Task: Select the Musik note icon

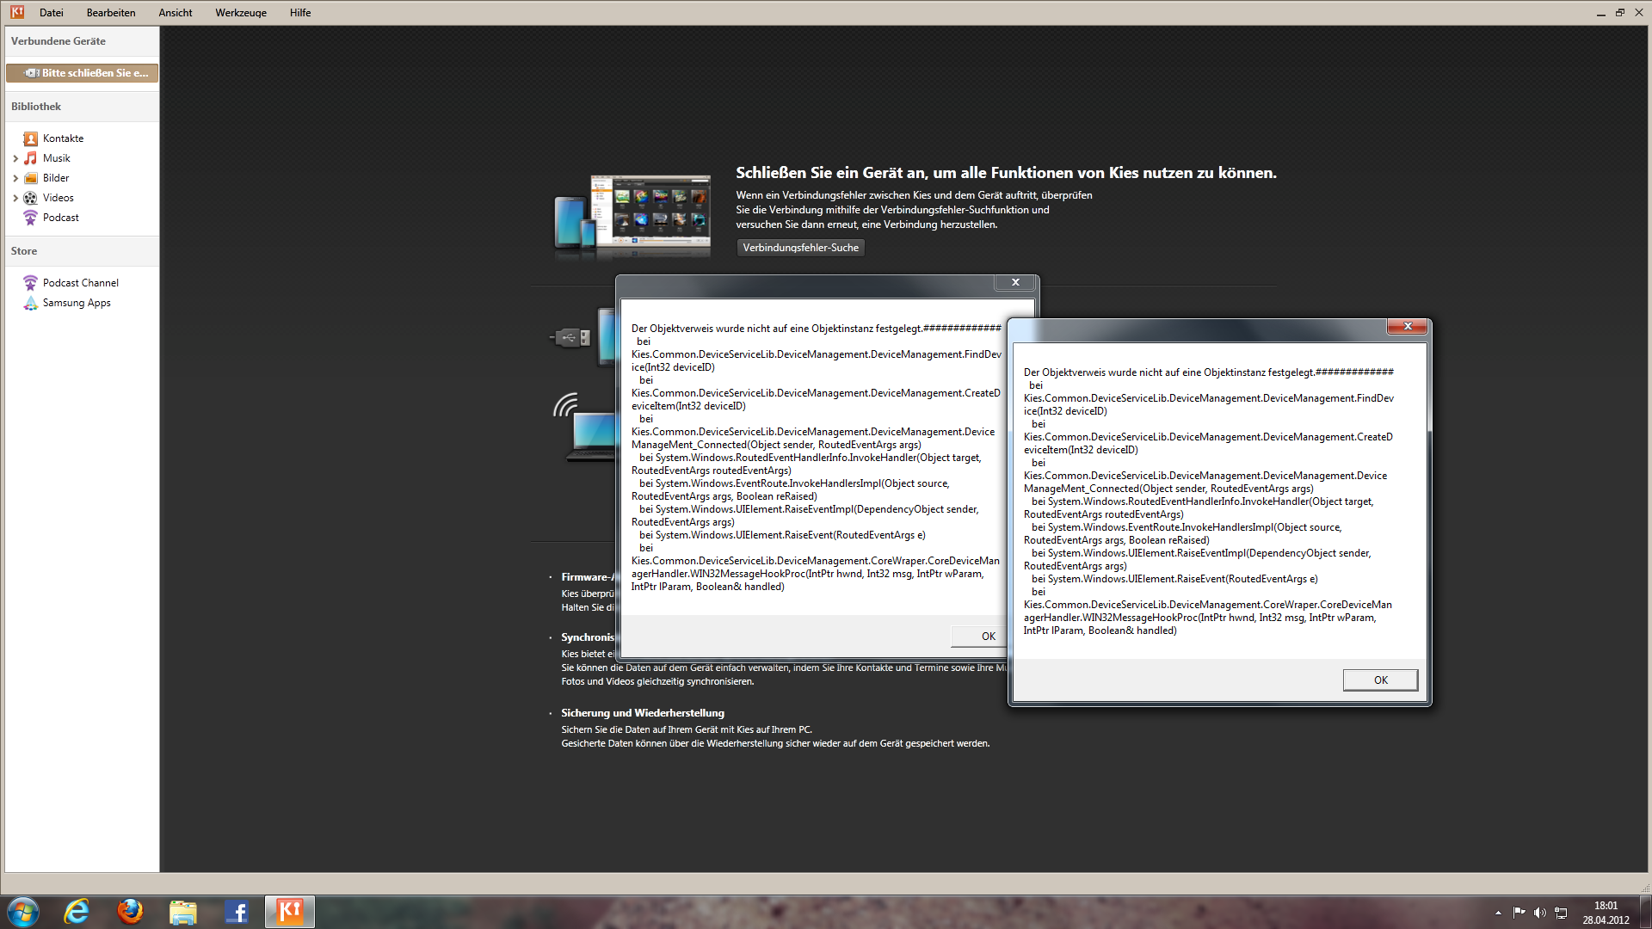Action: pos(31,158)
